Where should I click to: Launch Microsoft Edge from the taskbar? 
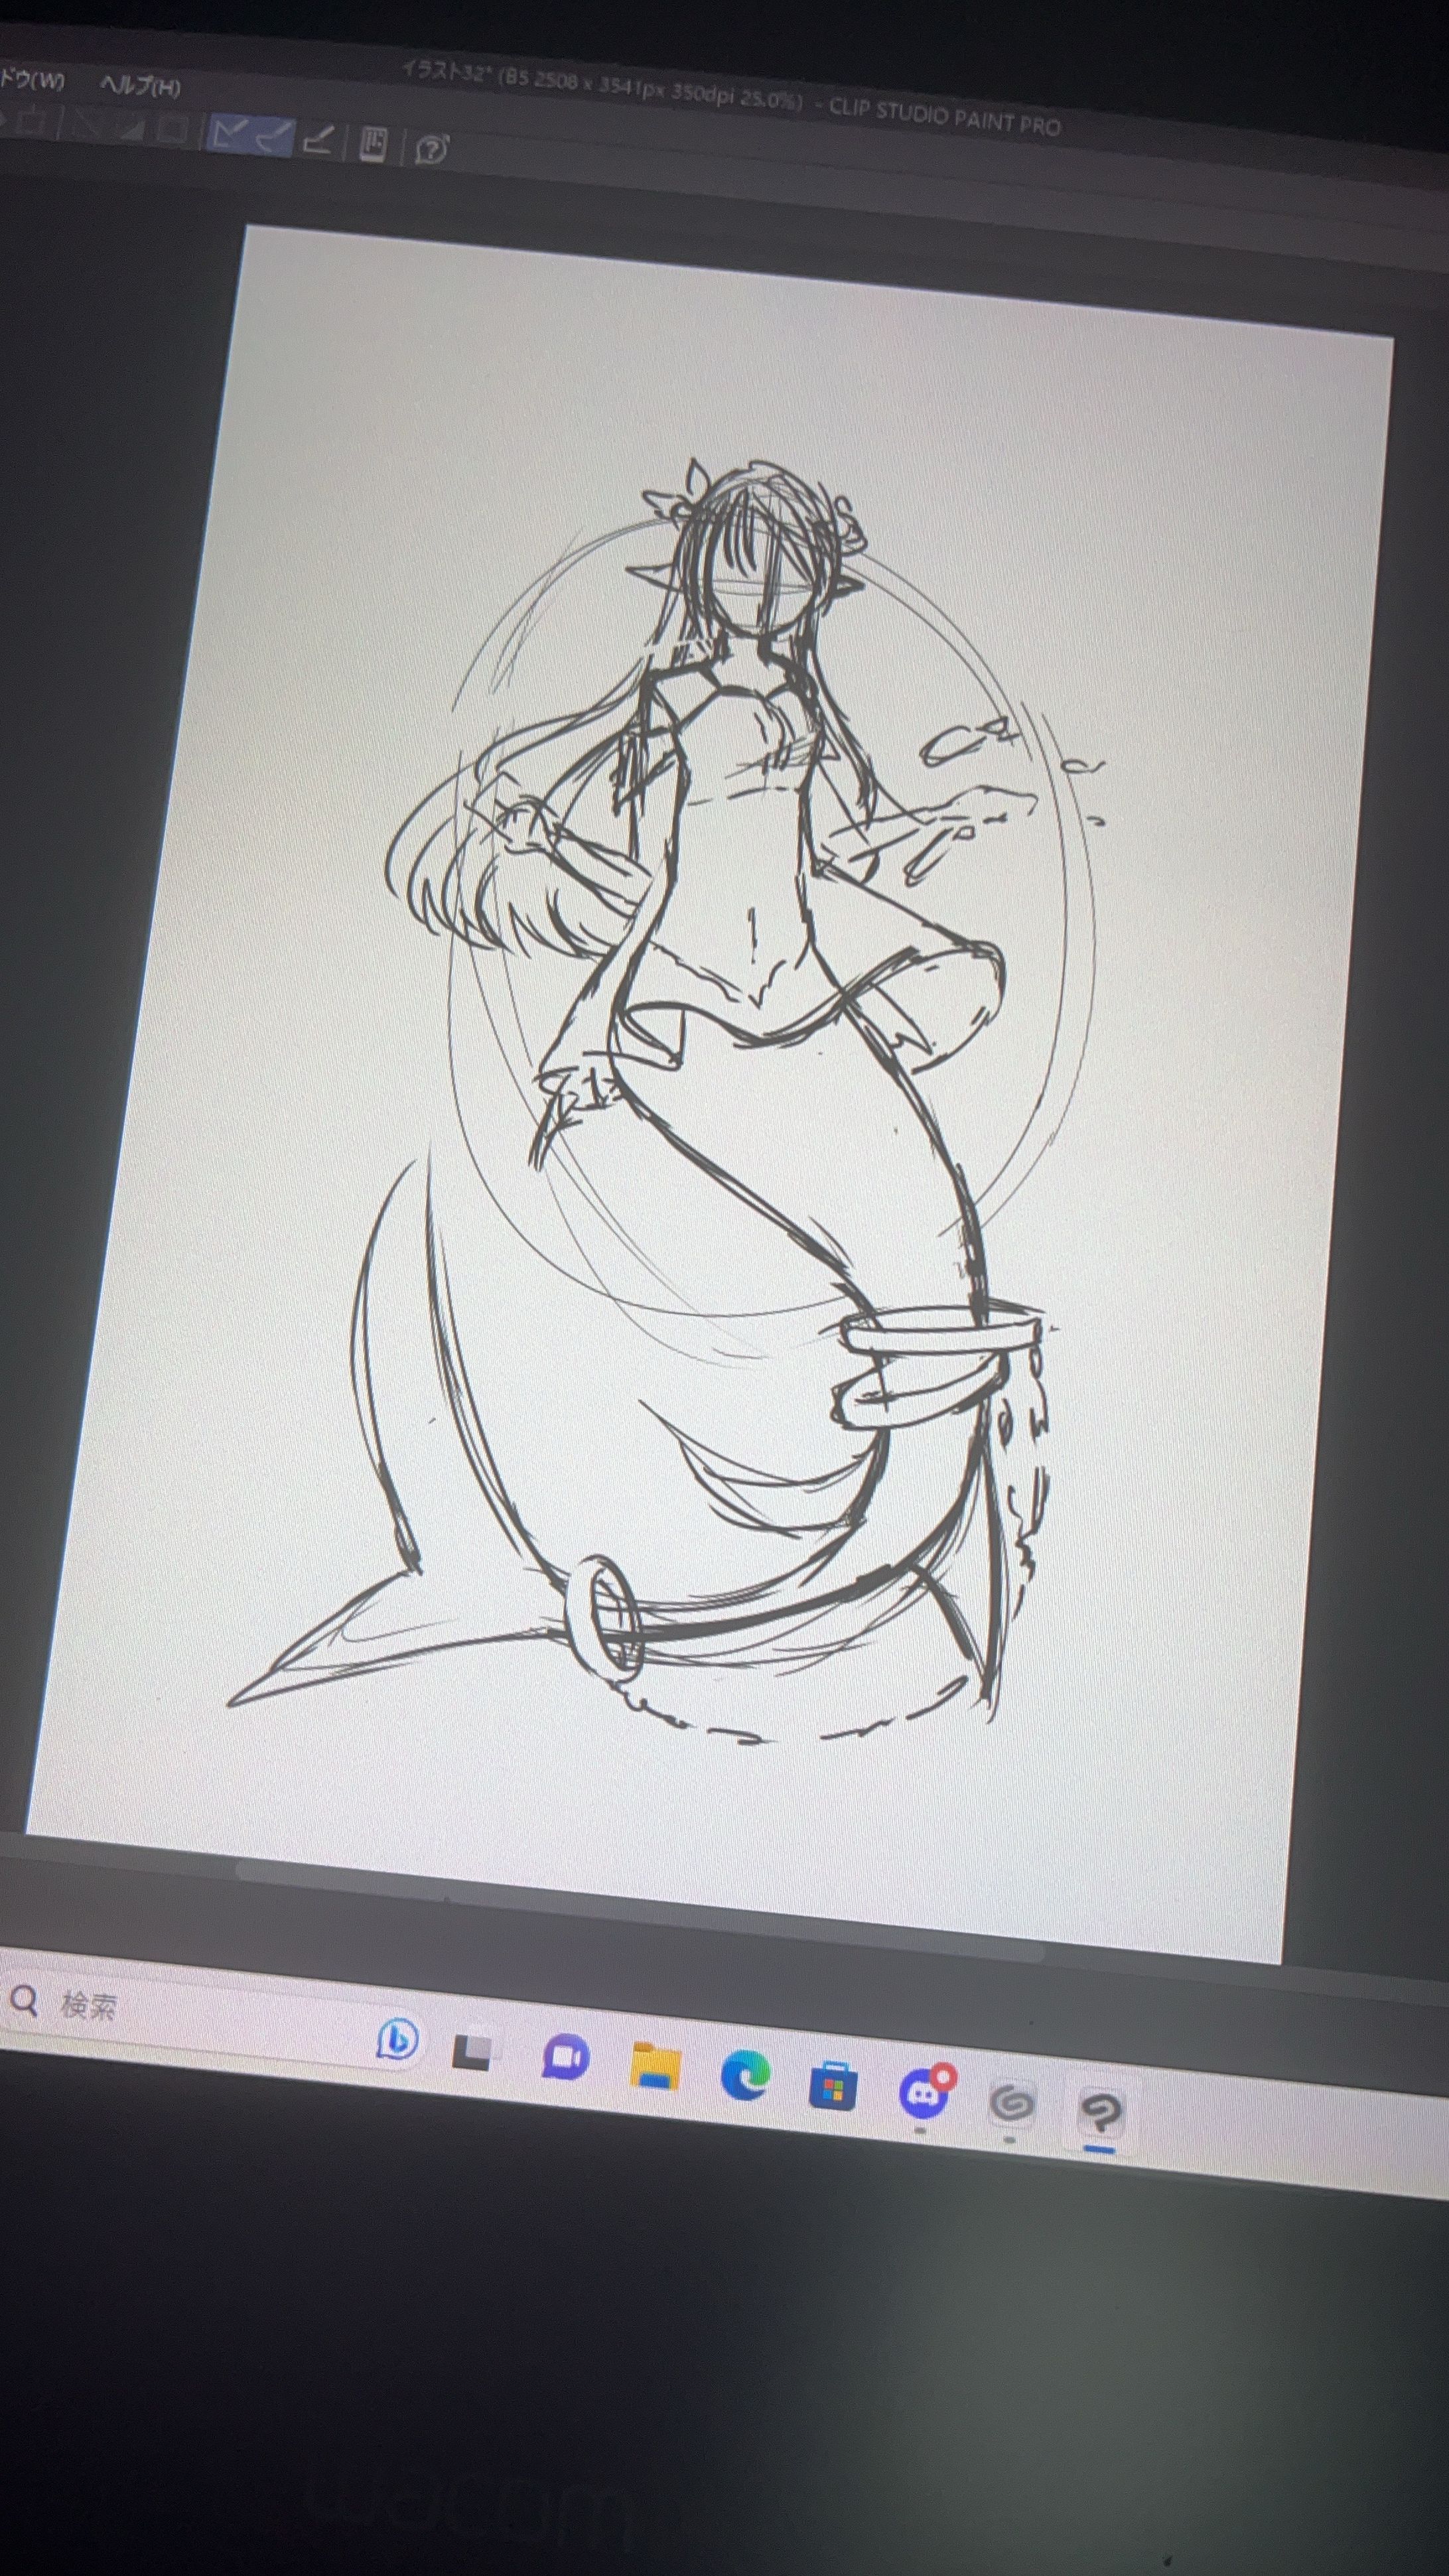[x=745, y=2077]
